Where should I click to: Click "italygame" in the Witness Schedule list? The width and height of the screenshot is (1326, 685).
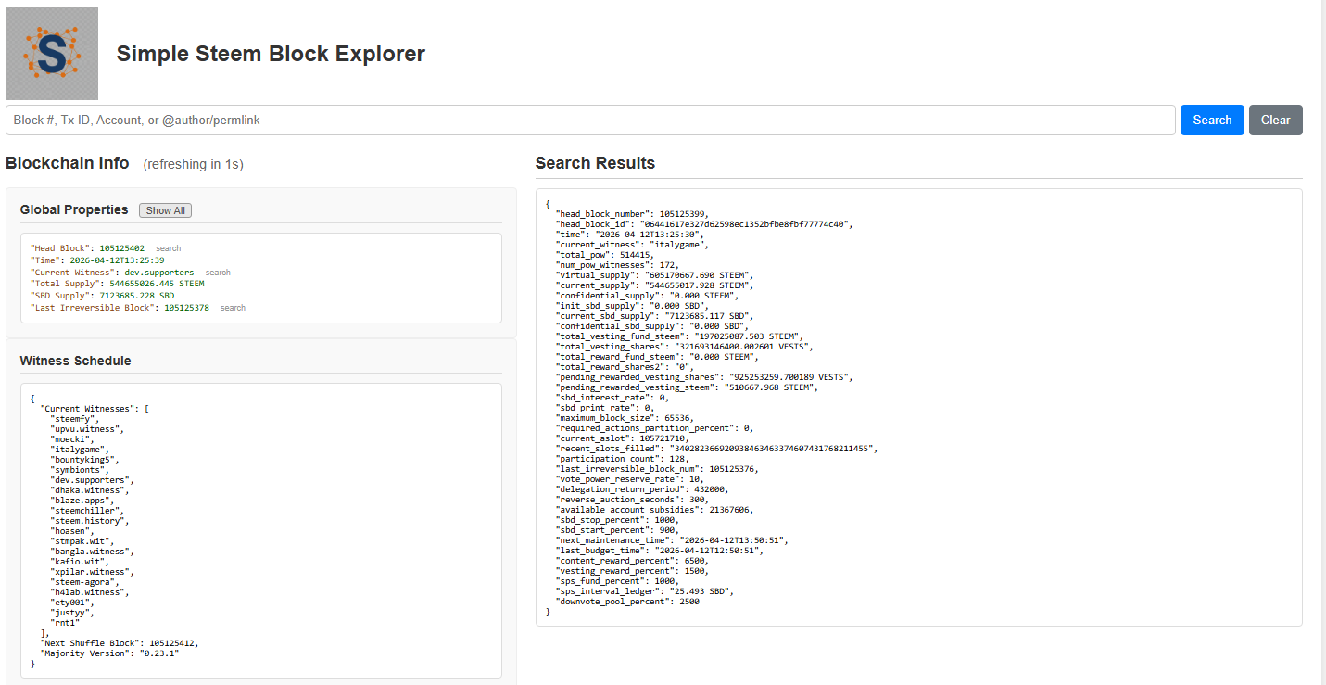(80, 450)
